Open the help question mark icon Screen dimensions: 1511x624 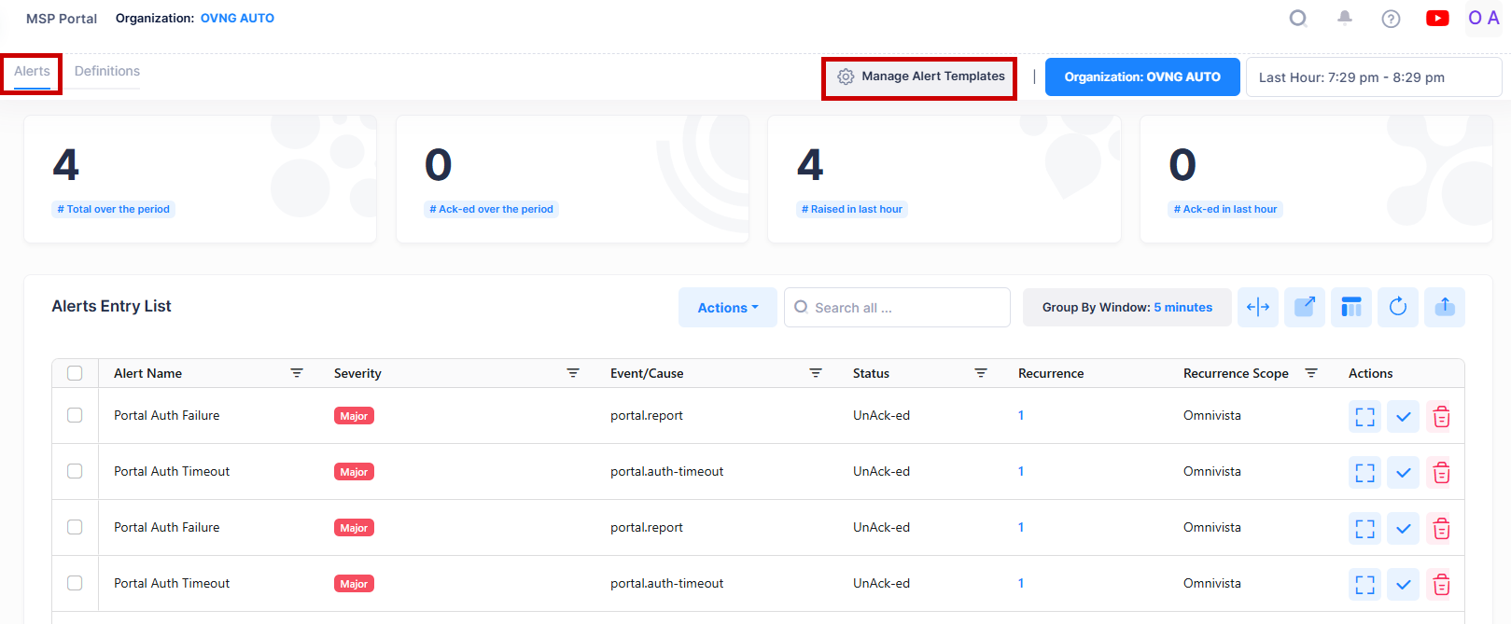[1391, 19]
